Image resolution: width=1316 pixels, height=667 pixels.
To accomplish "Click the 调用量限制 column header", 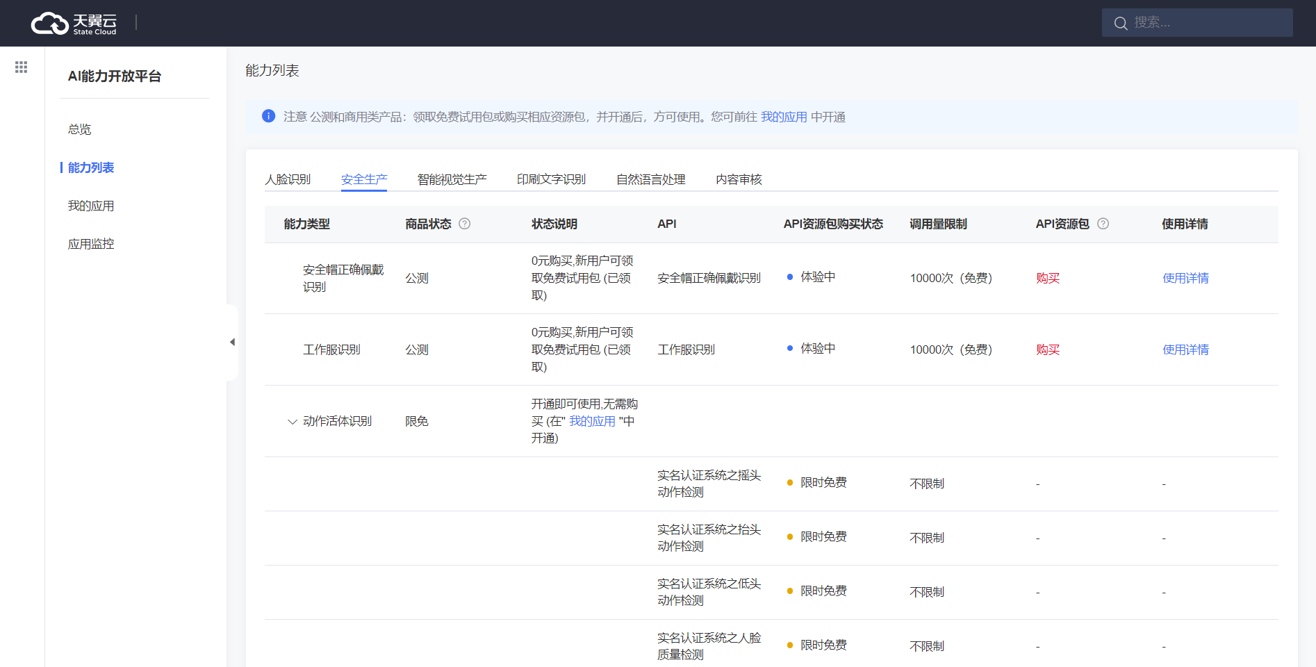I will click(939, 224).
